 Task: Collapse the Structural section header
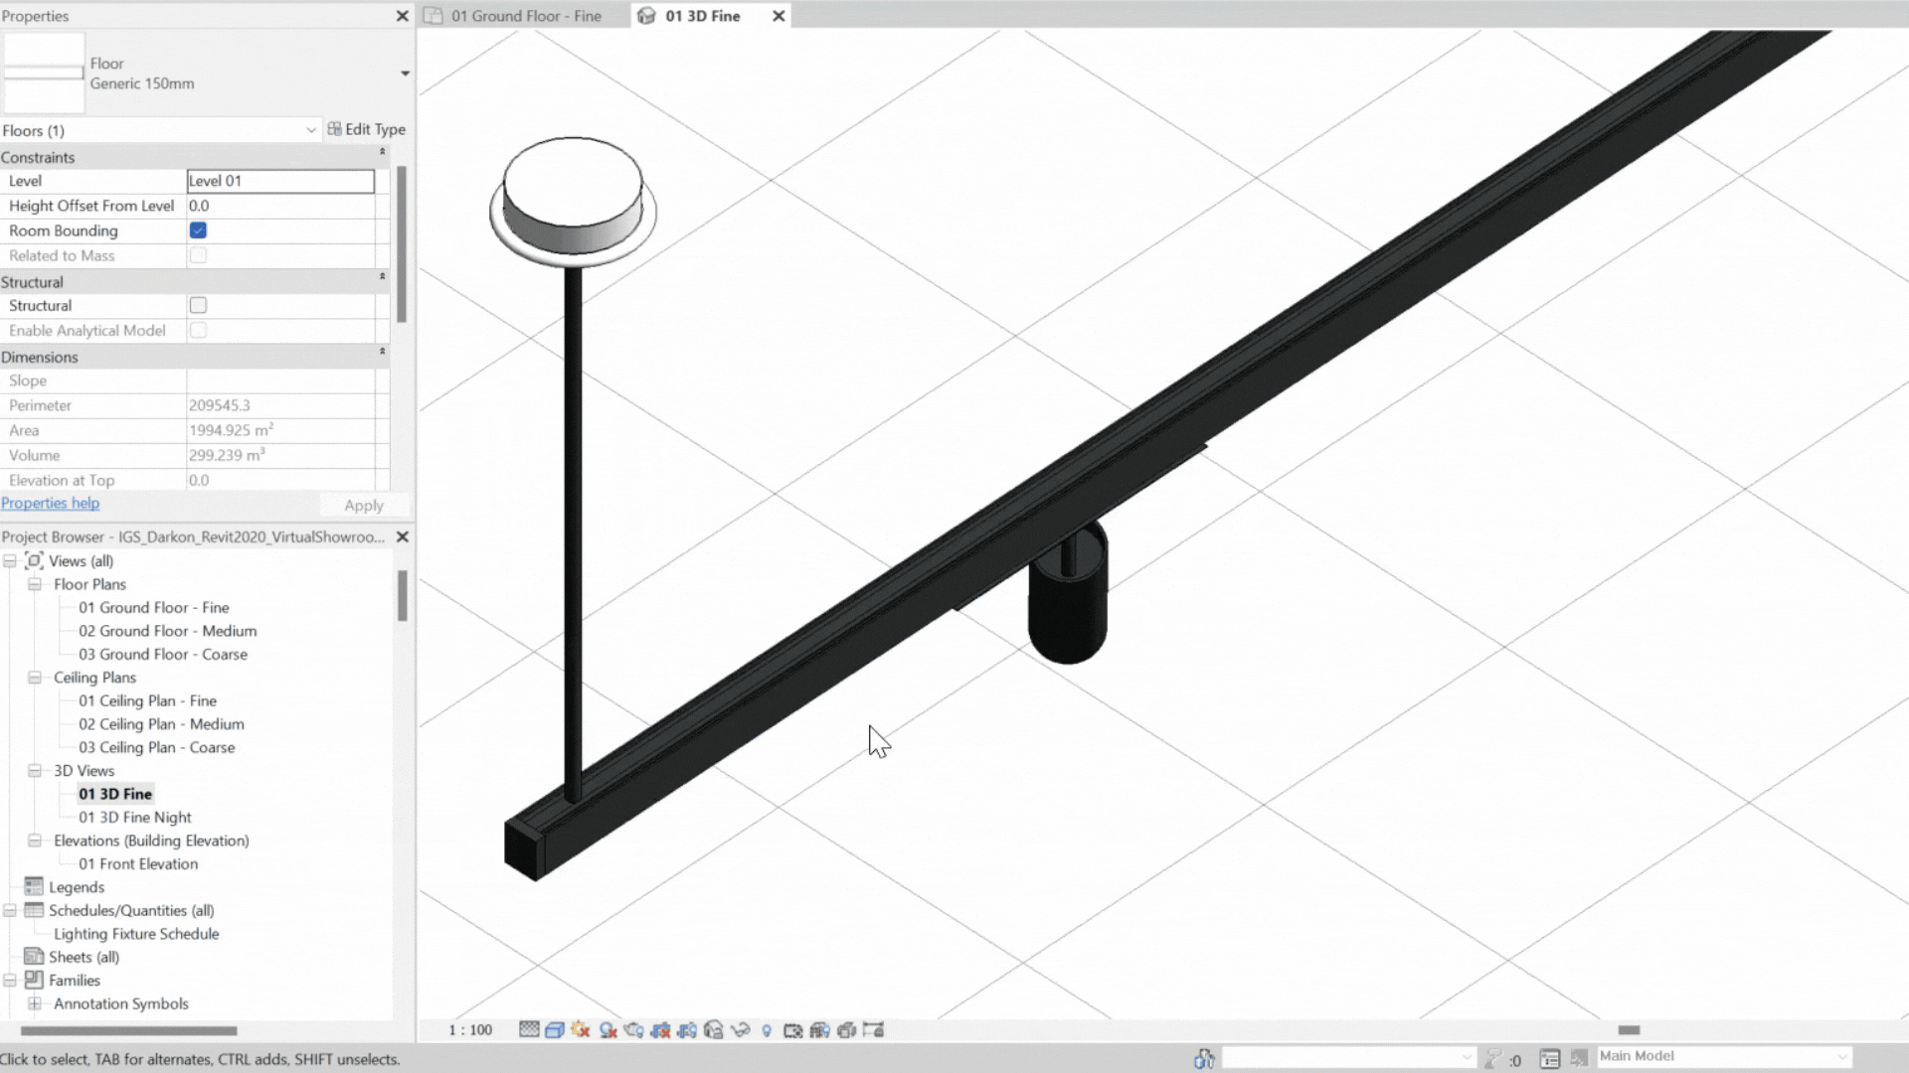tap(382, 277)
